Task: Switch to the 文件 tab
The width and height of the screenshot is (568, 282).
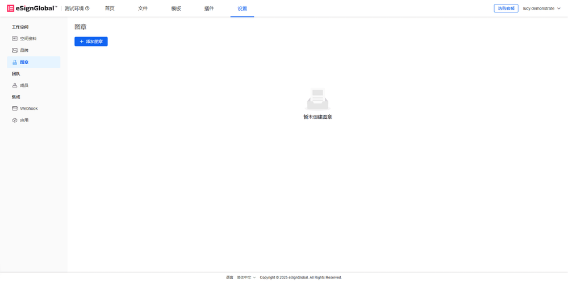Action: [x=143, y=9]
